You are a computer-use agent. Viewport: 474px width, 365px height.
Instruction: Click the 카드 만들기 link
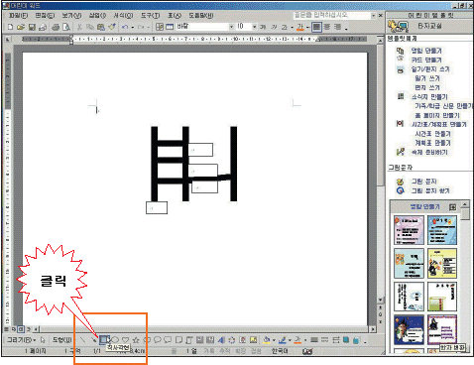point(426,60)
